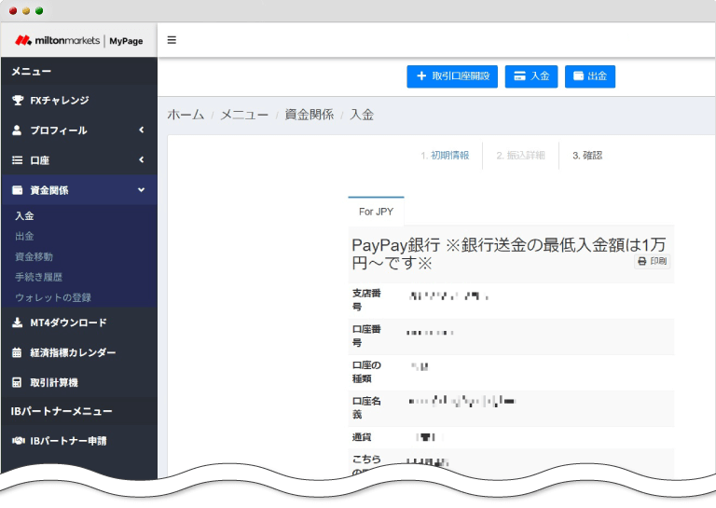Open 取引計算機 menu item
The width and height of the screenshot is (716, 508).
[x=79, y=382]
